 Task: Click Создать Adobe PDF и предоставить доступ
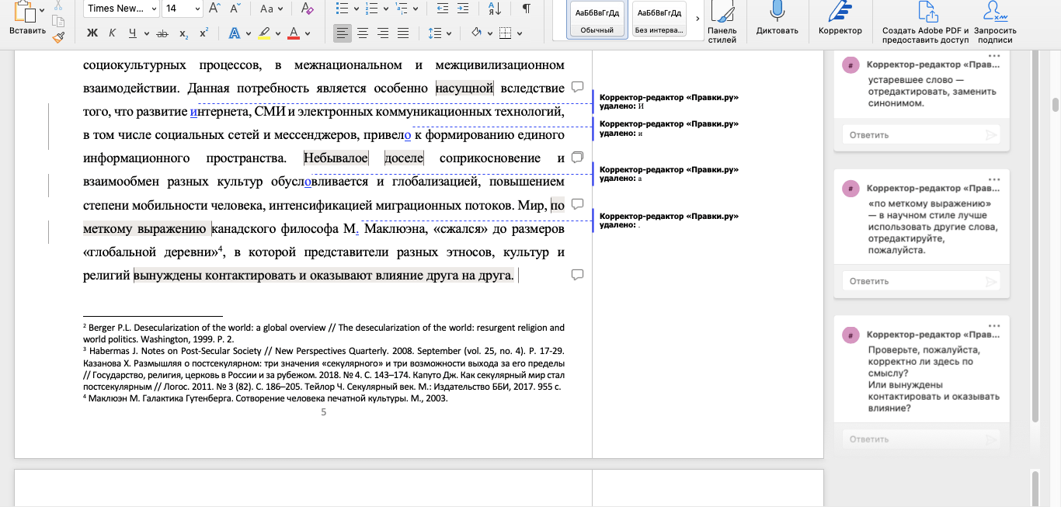click(x=926, y=23)
